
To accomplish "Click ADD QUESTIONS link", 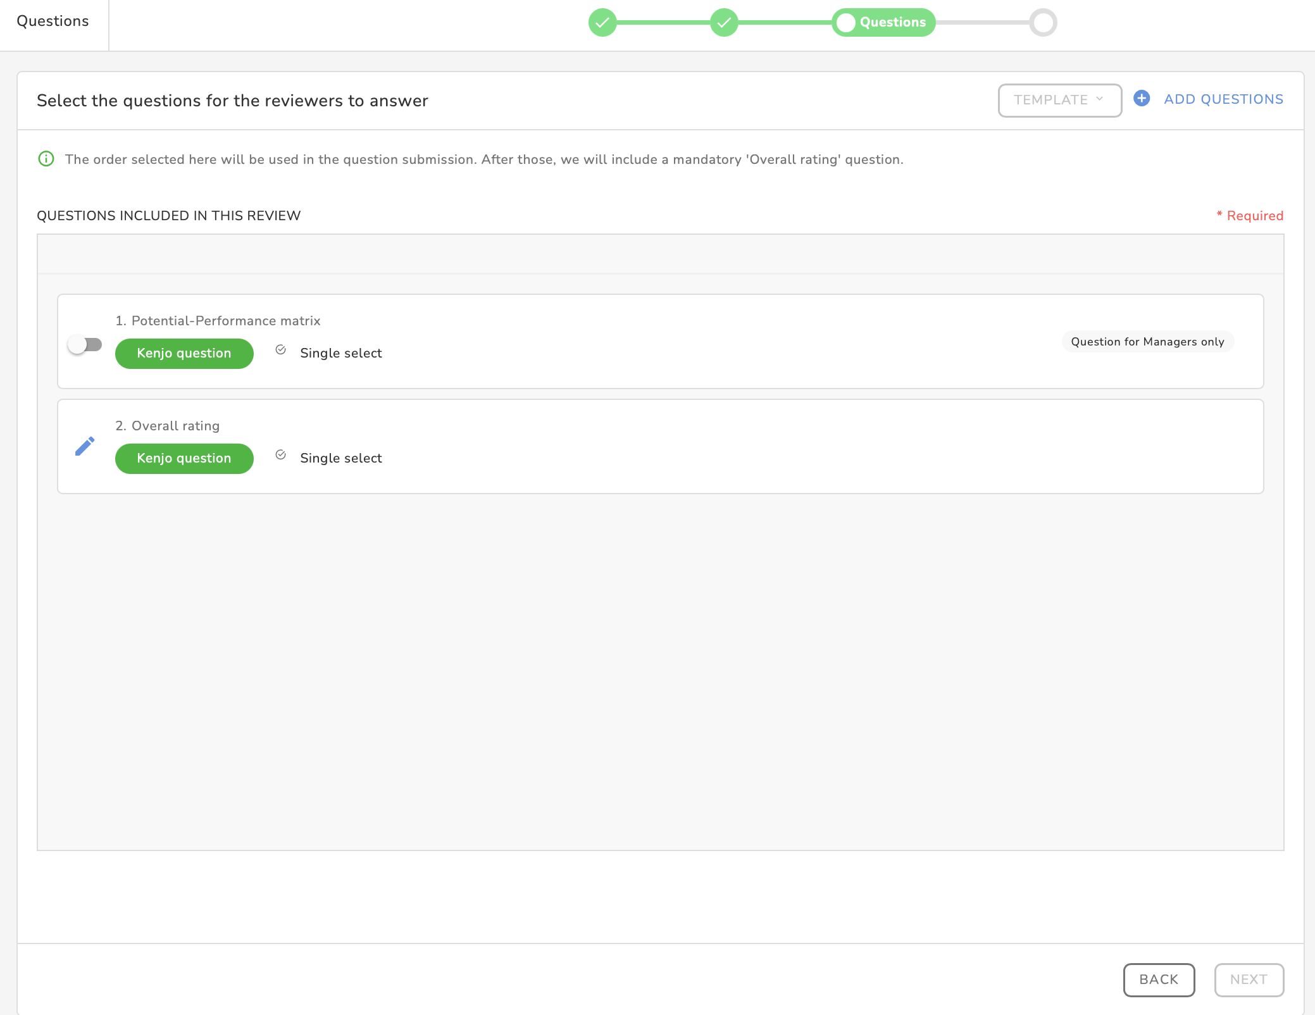I will tap(1223, 99).
